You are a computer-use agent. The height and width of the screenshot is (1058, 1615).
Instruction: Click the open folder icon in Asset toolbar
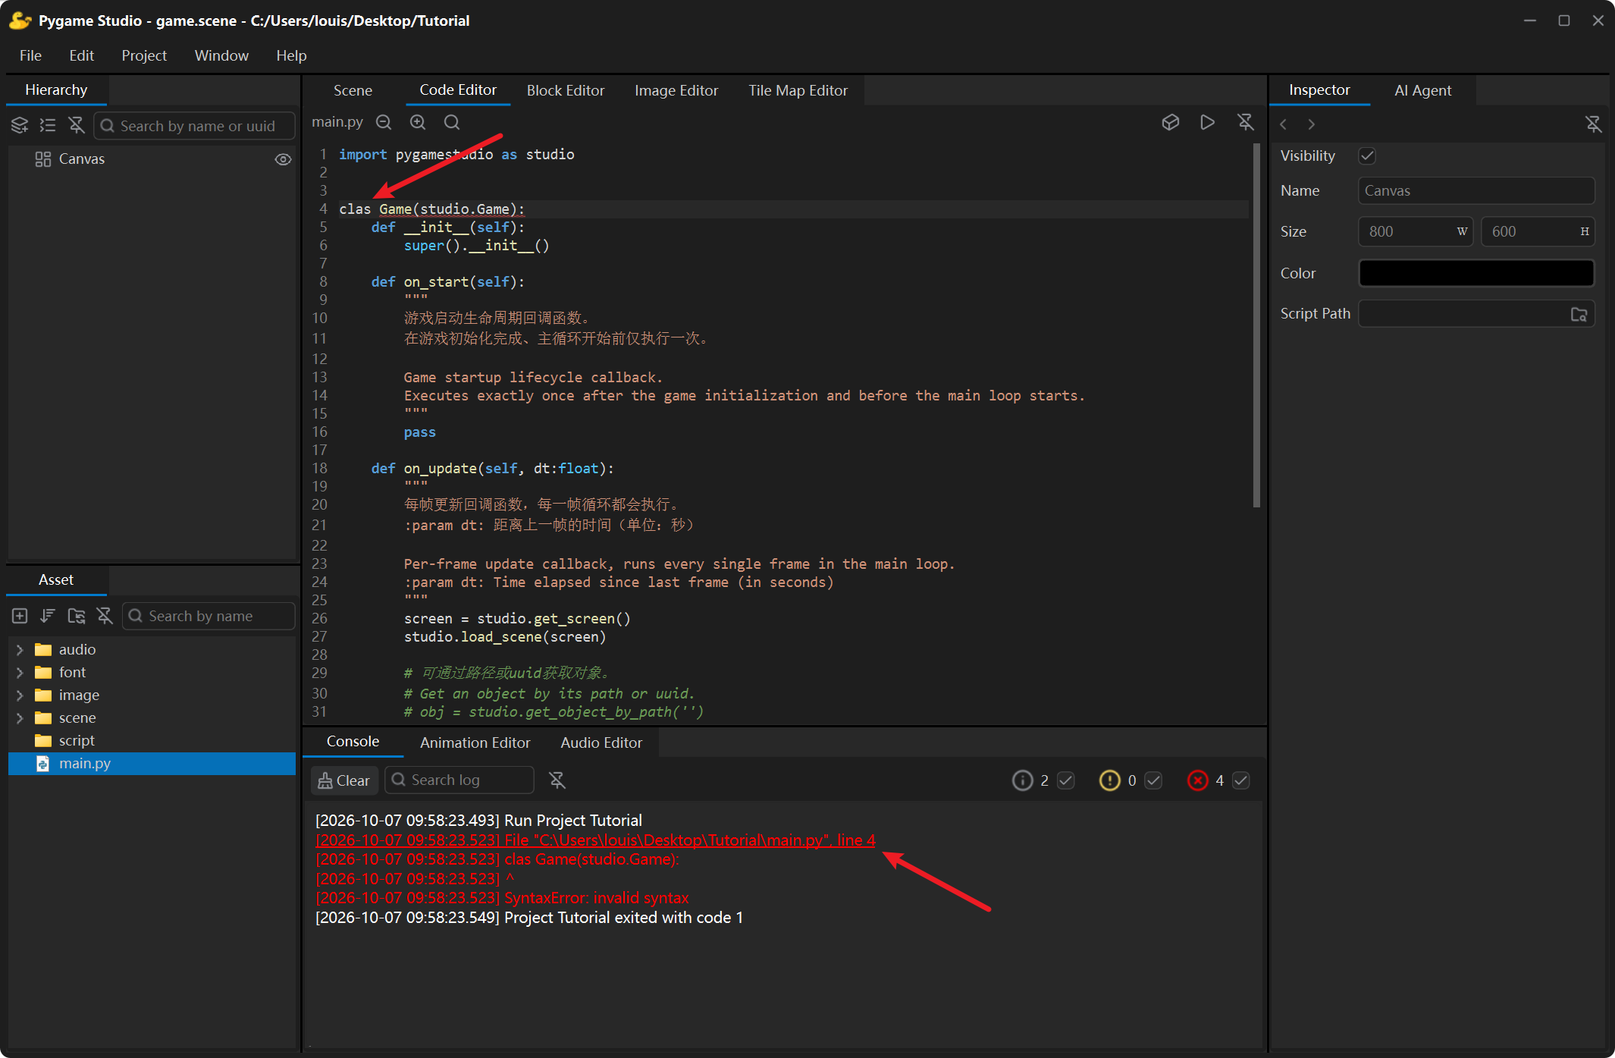click(77, 616)
